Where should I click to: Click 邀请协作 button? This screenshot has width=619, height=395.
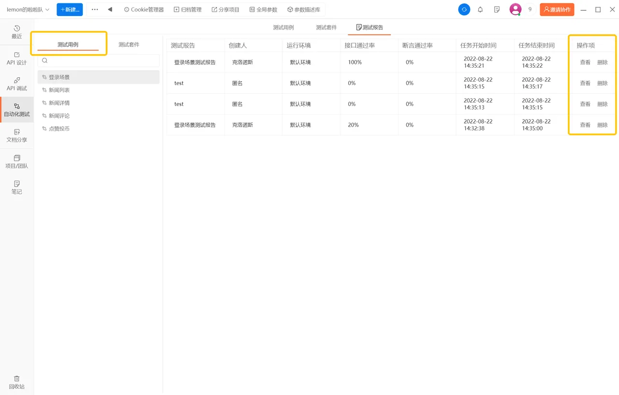pyautogui.click(x=557, y=9)
